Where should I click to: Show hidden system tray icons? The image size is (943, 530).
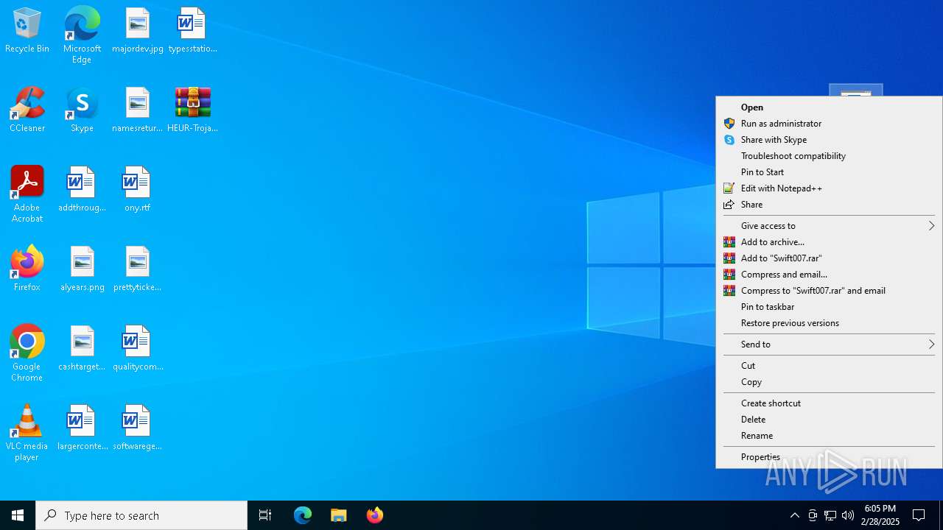click(x=794, y=515)
